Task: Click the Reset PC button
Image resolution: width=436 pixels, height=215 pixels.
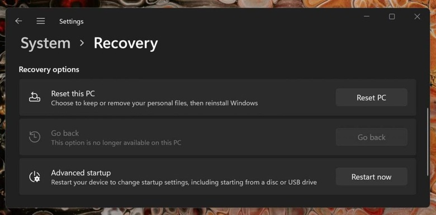Action: pyautogui.click(x=372, y=98)
